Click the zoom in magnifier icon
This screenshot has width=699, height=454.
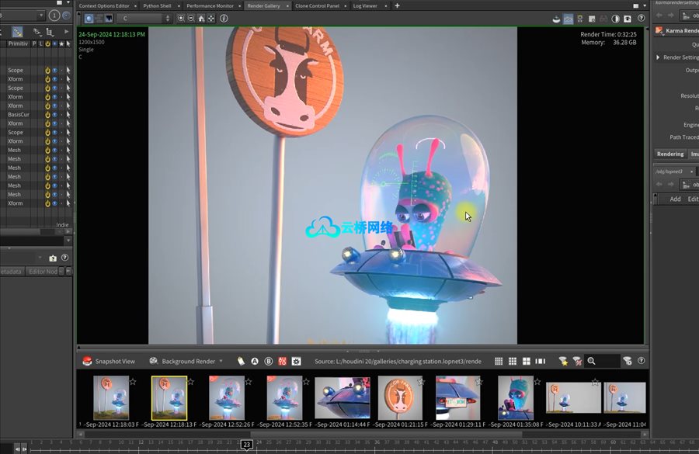click(182, 18)
